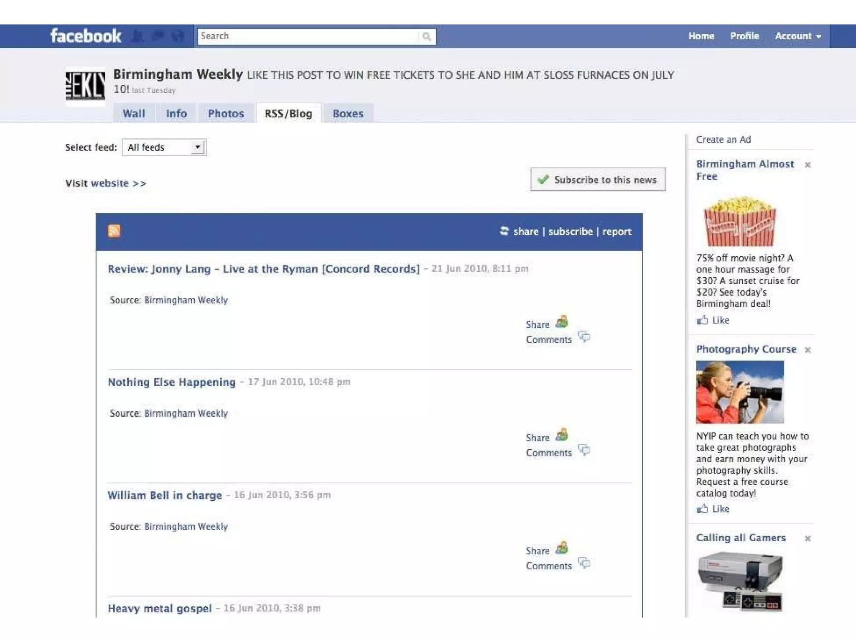Viewport: 856px width, 642px height.
Task: Click the popcorn ad thumbnail
Action: pos(740,222)
